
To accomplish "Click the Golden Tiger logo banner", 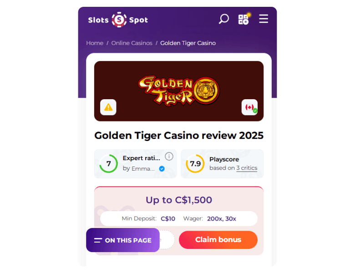I will click(x=179, y=91).
